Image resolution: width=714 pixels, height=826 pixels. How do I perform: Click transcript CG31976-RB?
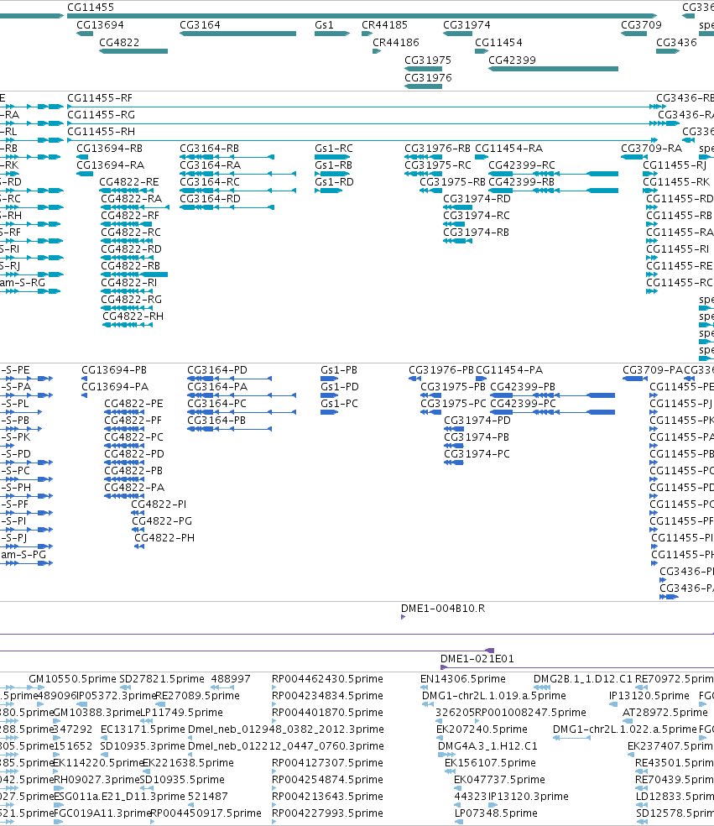tap(437, 149)
